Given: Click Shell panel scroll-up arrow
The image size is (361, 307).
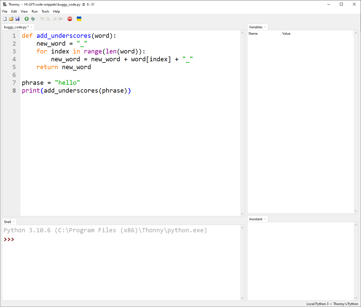Looking at the screenshot, I should pos(242,228).
